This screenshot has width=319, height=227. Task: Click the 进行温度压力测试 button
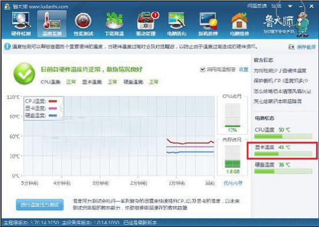pos(40,205)
